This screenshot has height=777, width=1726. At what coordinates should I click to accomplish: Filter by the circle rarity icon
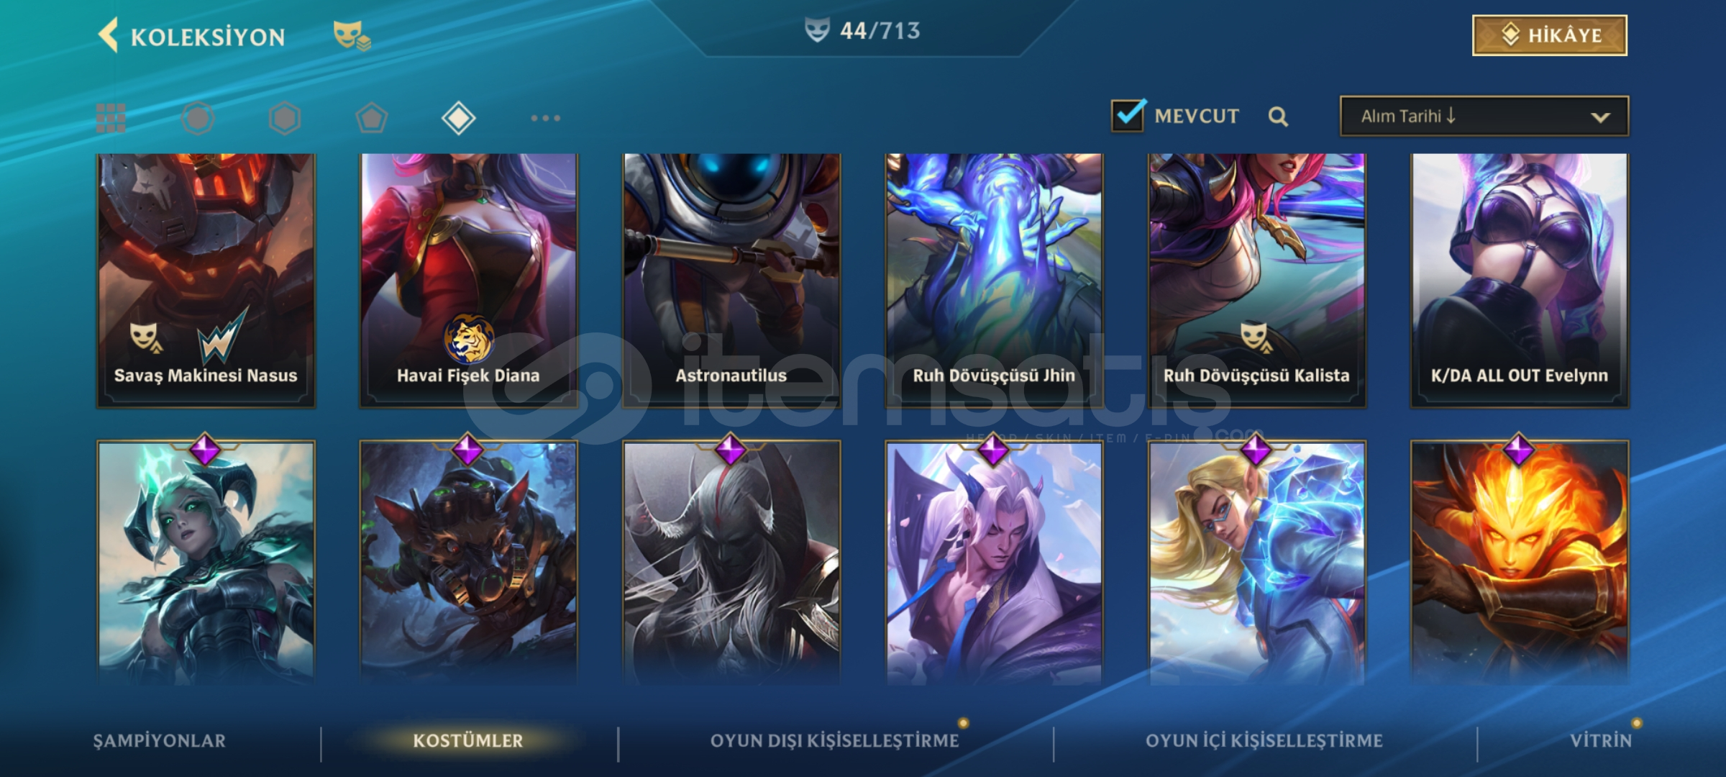pos(198,118)
